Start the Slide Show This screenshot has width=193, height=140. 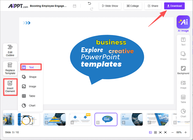click(110, 6)
